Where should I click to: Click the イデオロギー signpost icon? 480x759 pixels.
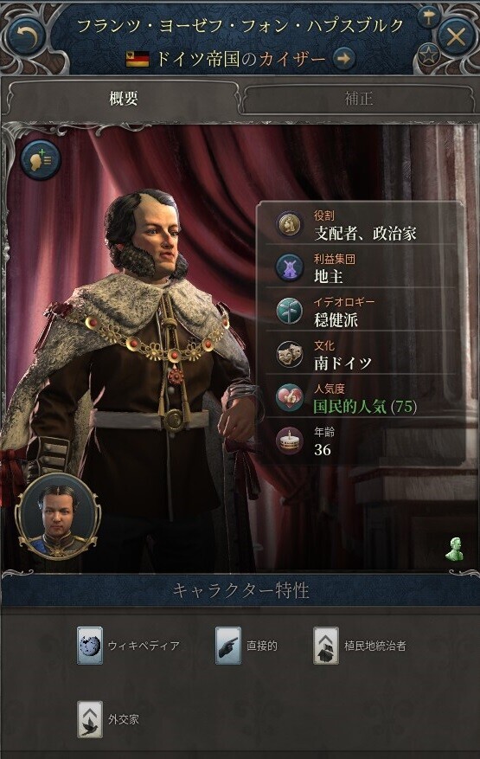point(289,311)
